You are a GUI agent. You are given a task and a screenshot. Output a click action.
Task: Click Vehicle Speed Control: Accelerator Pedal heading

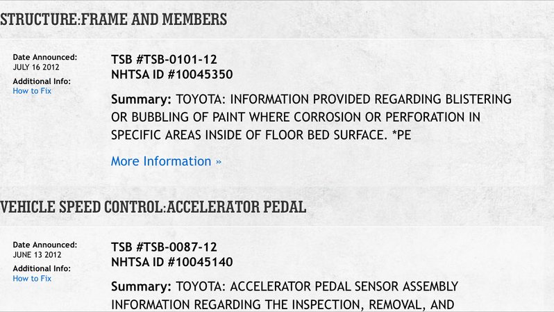coord(153,207)
